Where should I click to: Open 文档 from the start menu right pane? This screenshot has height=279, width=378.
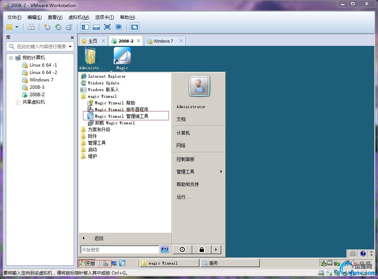coord(181,120)
